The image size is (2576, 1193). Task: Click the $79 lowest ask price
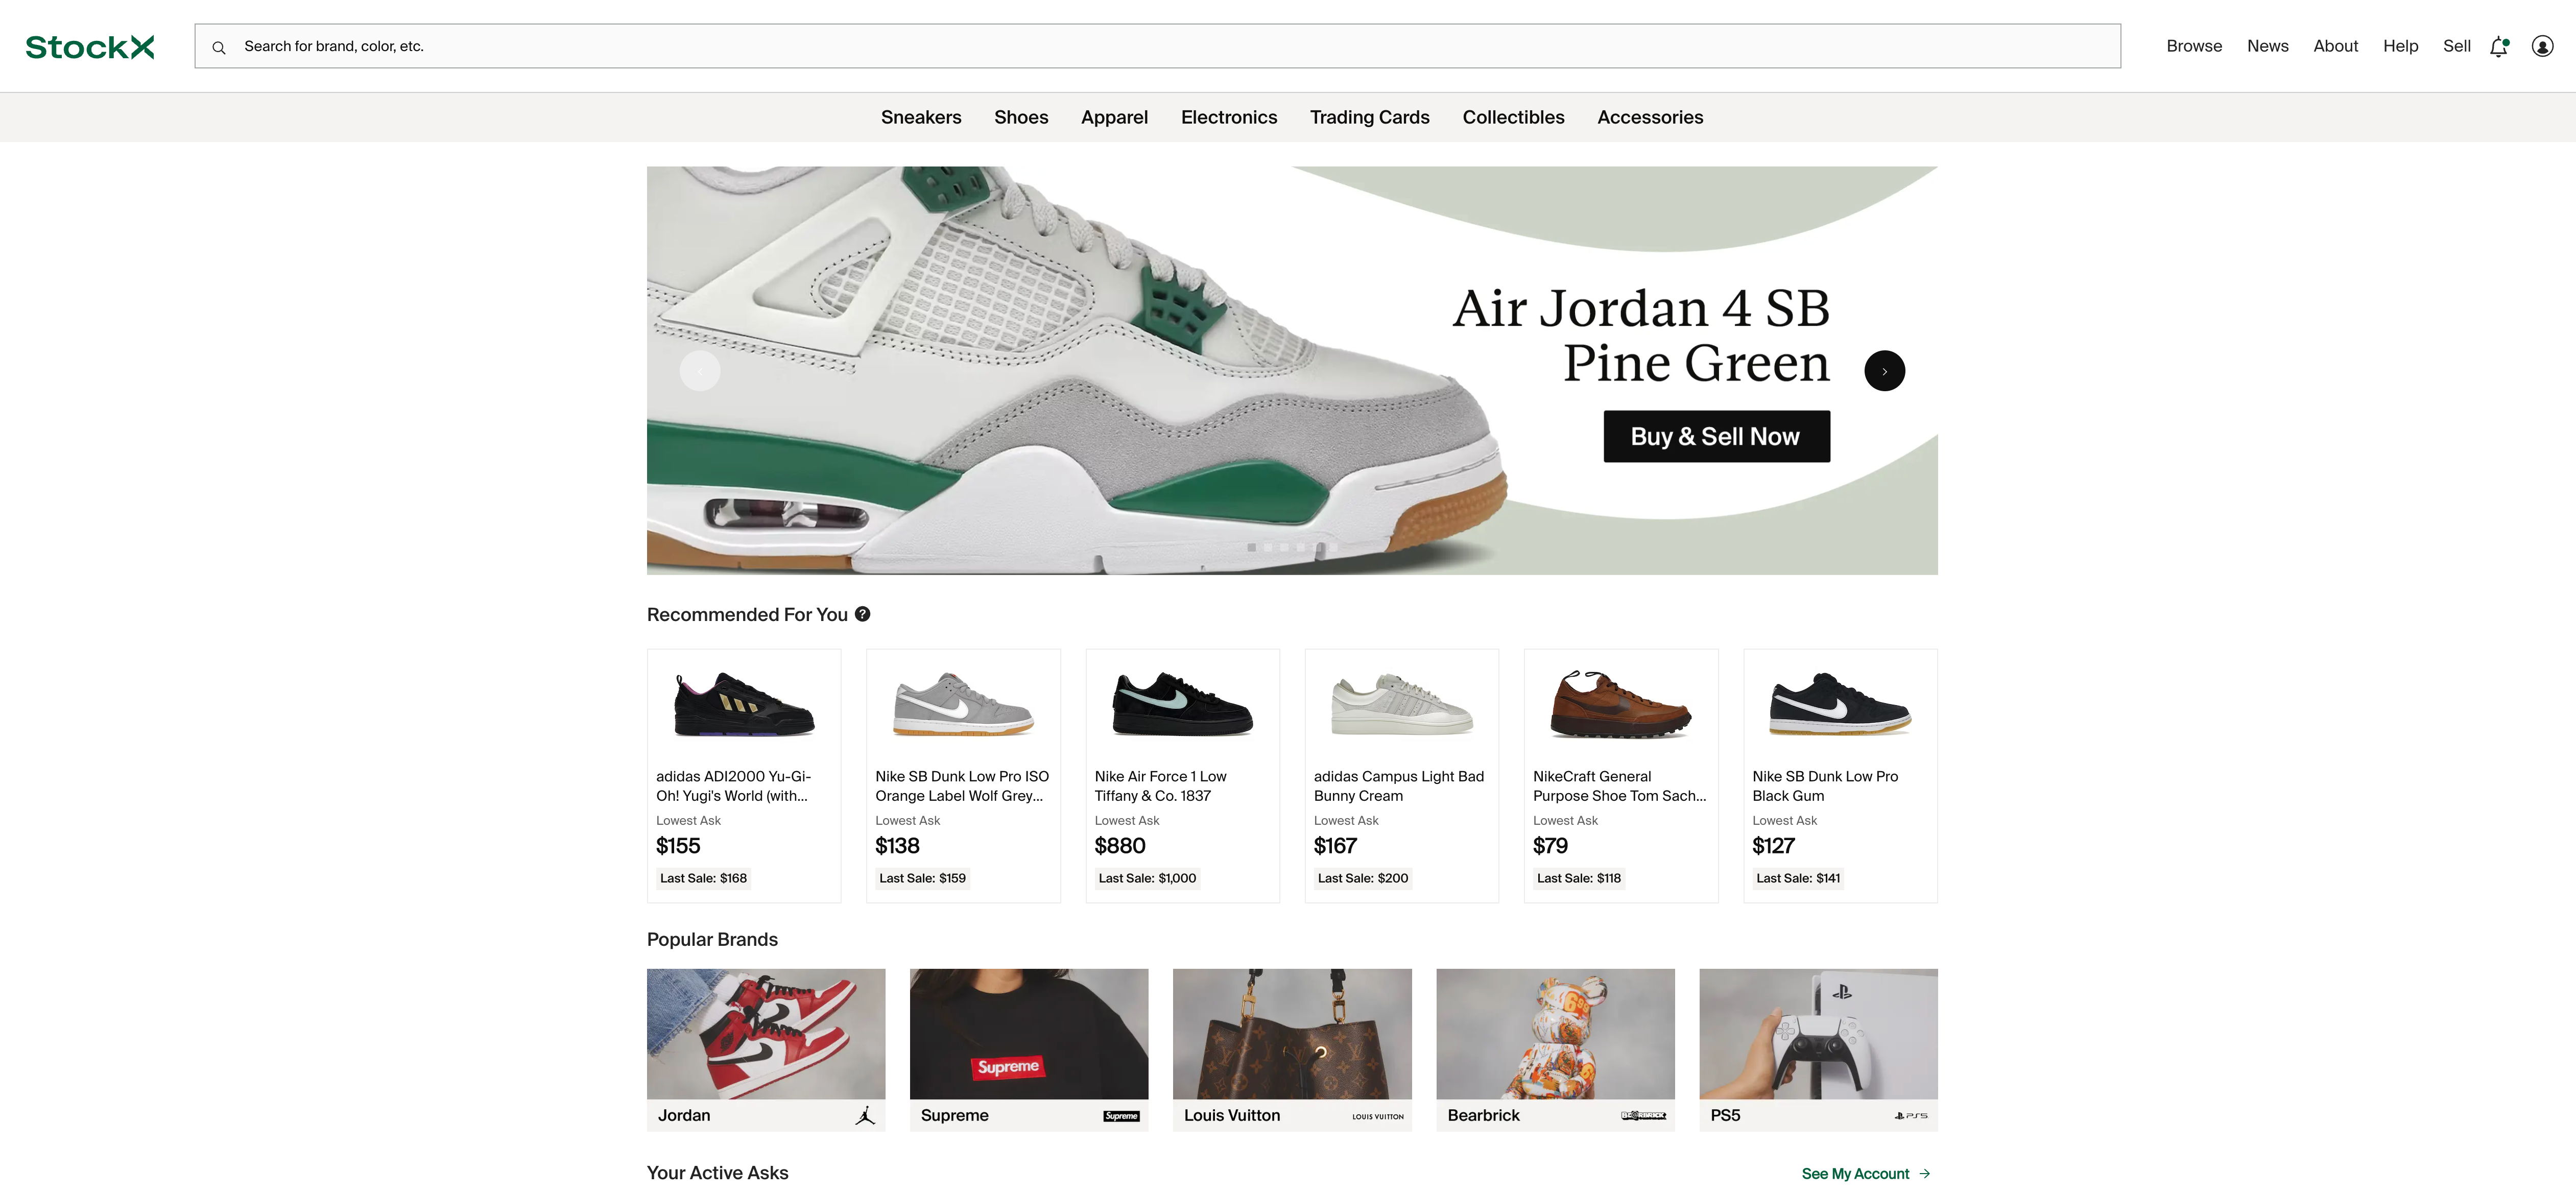click(1550, 846)
